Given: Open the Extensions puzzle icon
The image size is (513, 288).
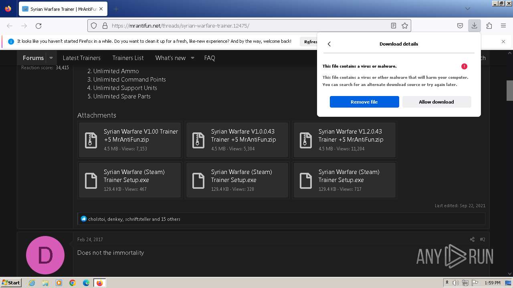Looking at the screenshot, I should pyautogui.click(x=489, y=26).
